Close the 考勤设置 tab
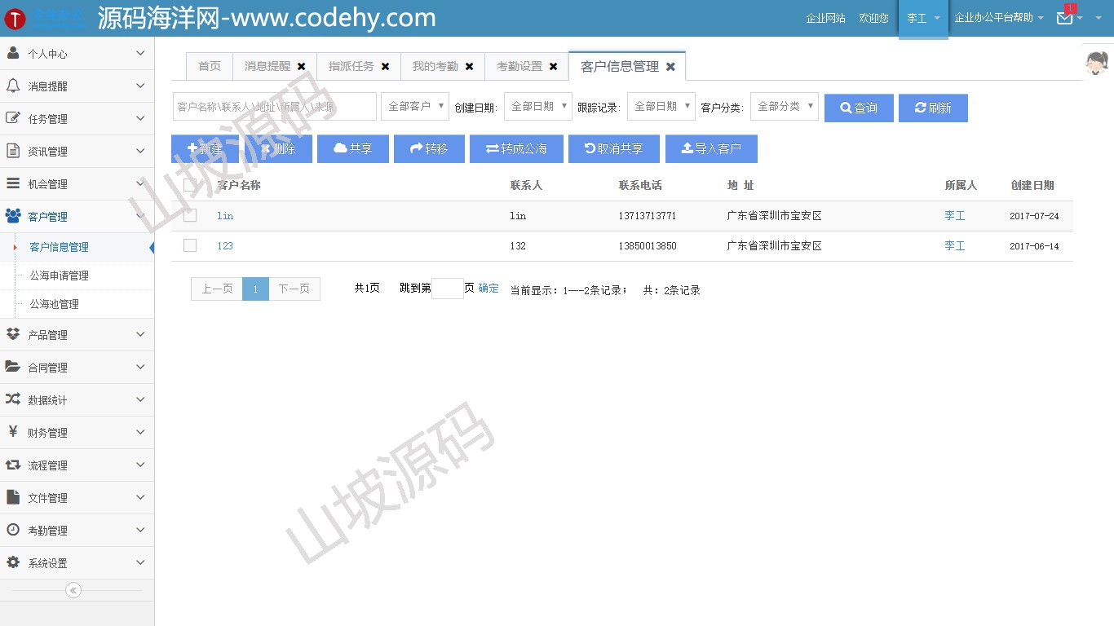The height and width of the screenshot is (626, 1114). pyautogui.click(x=554, y=67)
